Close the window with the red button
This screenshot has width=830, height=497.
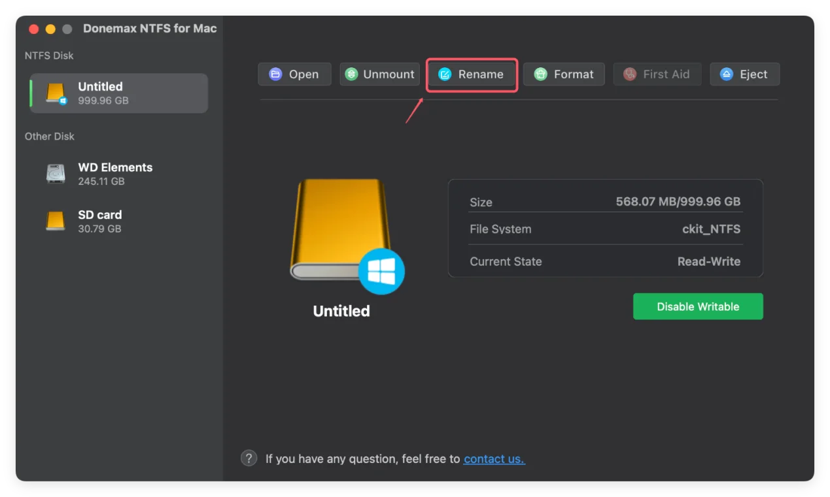pos(33,29)
